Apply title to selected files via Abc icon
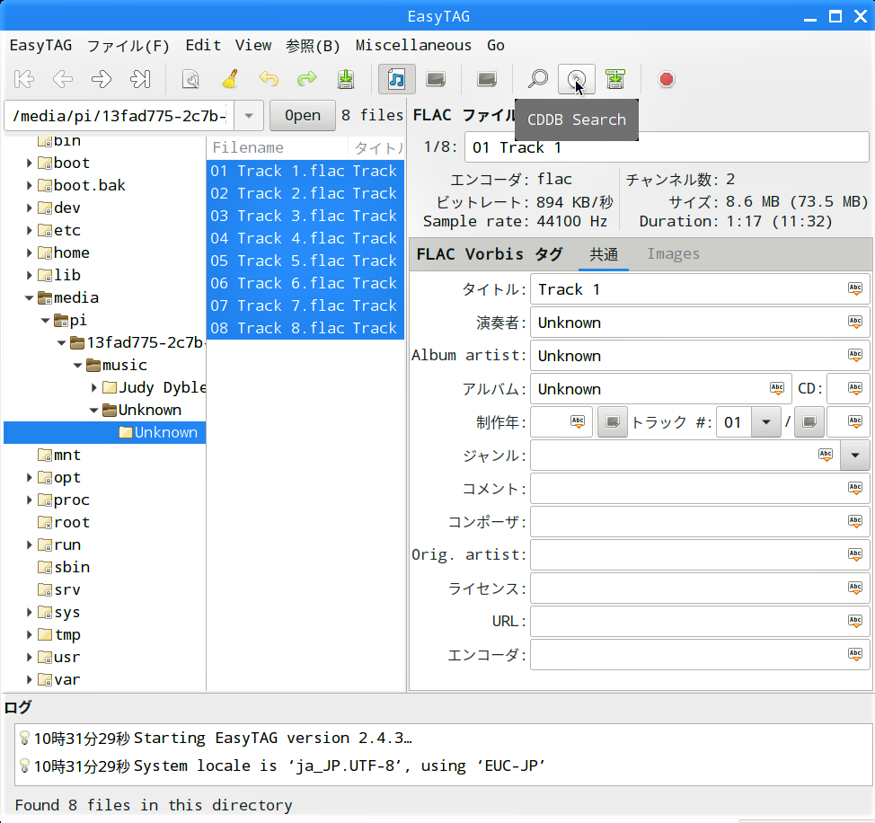The width and height of the screenshot is (875, 823). [x=855, y=289]
